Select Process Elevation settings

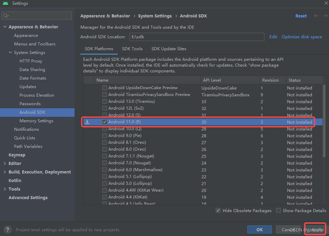click(x=37, y=95)
